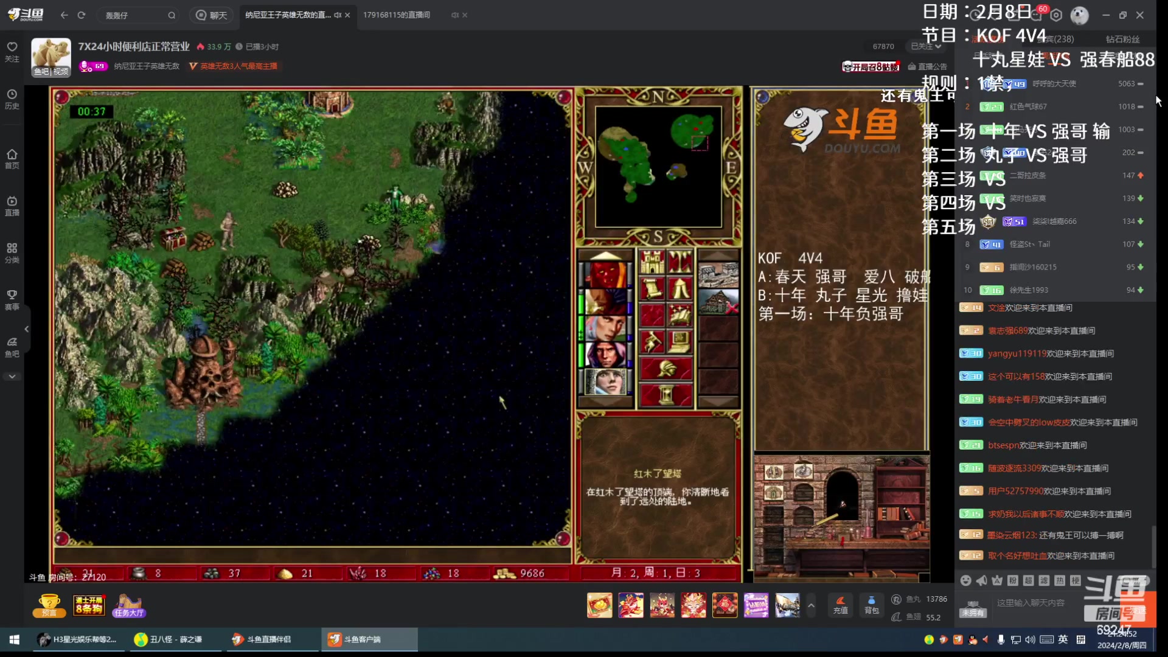Click the underground/surface view toggle button
The width and height of the screenshot is (1168, 657).
680,262
